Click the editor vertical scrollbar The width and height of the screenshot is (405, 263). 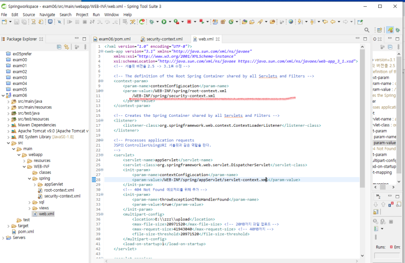click(x=362, y=117)
